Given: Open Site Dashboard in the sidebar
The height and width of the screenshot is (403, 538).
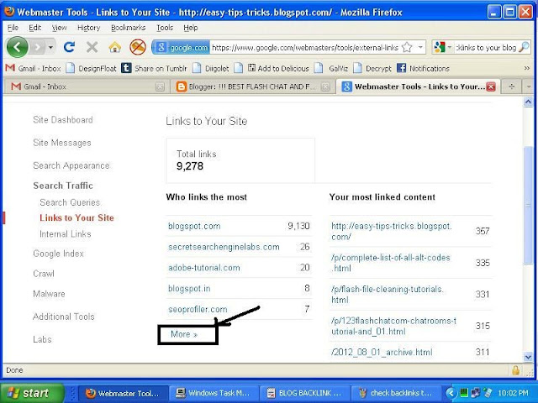Looking at the screenshot, I should [x=63, y=119].
